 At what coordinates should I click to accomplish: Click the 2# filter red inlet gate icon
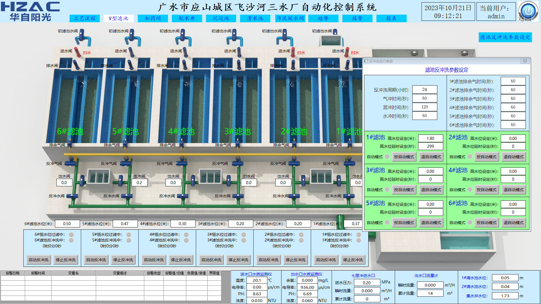click(293, 52)
